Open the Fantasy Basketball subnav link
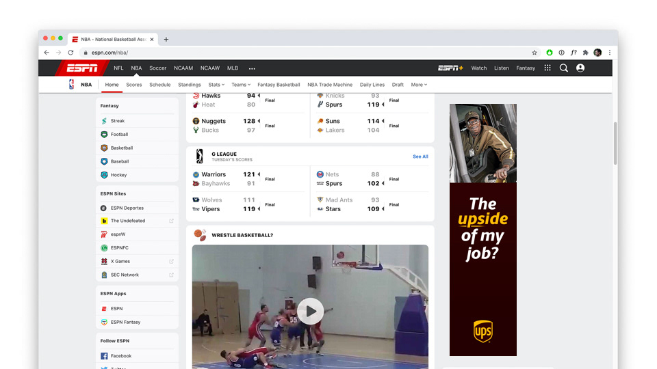The image size is (657, 369). (279, 85)
